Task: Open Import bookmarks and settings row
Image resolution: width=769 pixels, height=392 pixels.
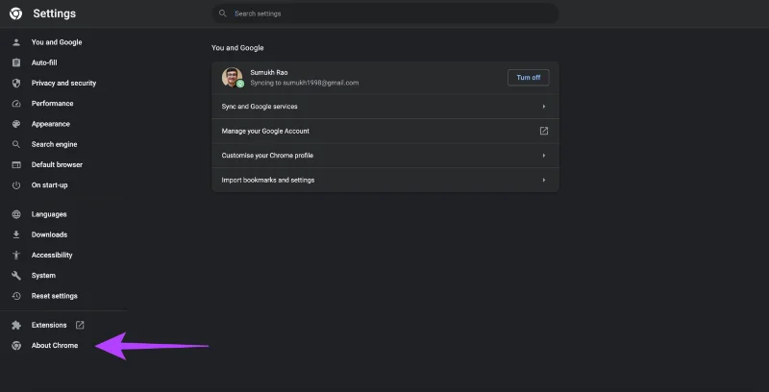Action: point(385,180)
